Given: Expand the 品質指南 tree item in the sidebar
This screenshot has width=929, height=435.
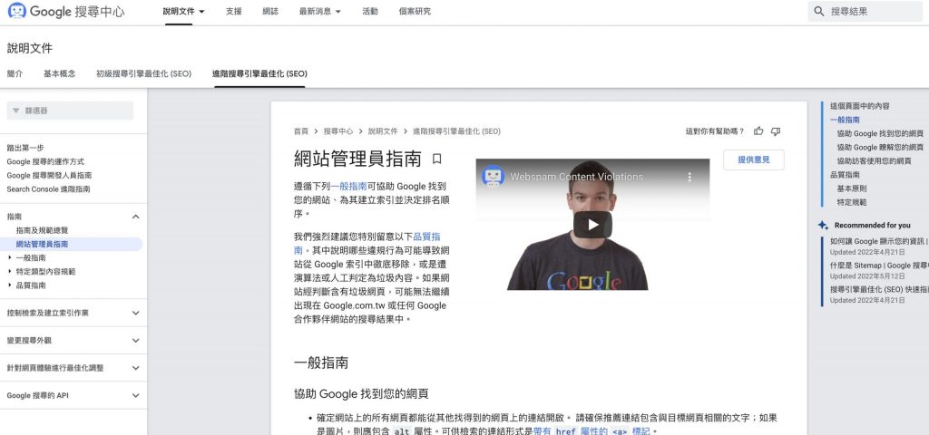Looking at the screenshot, I should pyautogui.click(x=10, y=285).
